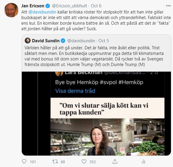
Task: Click the Oct 5 quoted tweet date
Action: coord(104,41)
